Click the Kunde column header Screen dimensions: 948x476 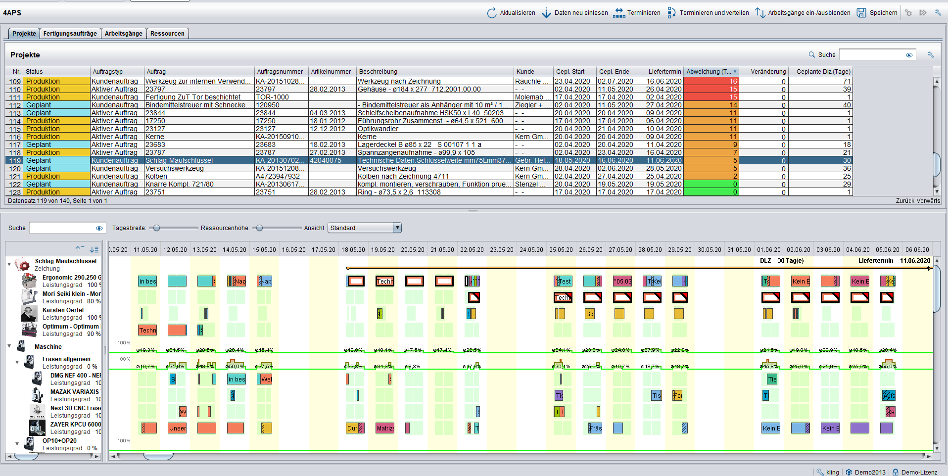pos(533,72)
